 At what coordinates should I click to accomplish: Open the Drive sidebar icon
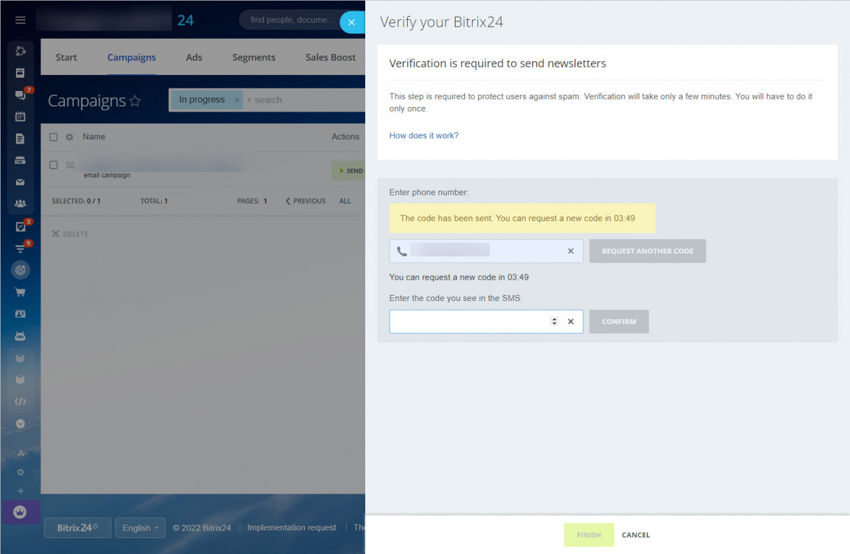[20, 160]
